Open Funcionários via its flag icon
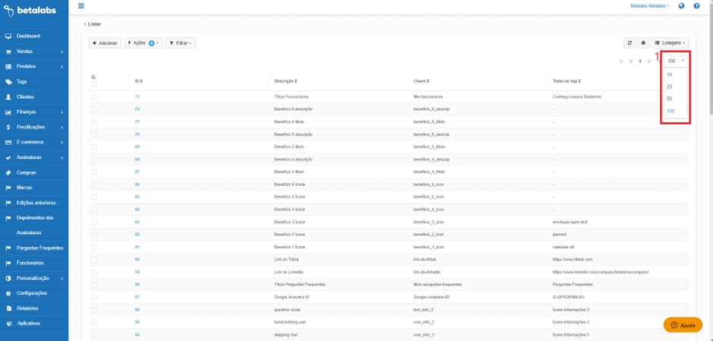Image resolution: width=713 pixels, height=341 pixels. (x=8, y=263)
